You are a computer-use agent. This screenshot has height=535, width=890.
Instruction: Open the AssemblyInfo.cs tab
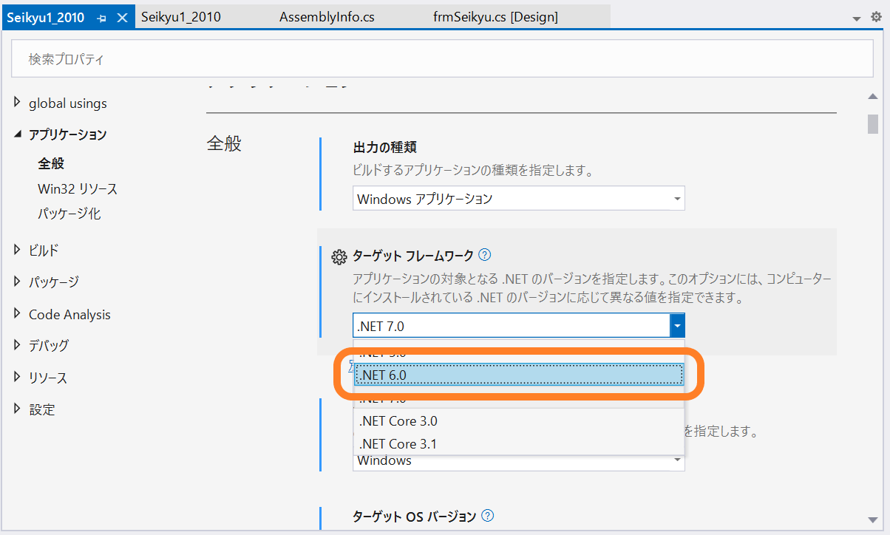(327, 17)
